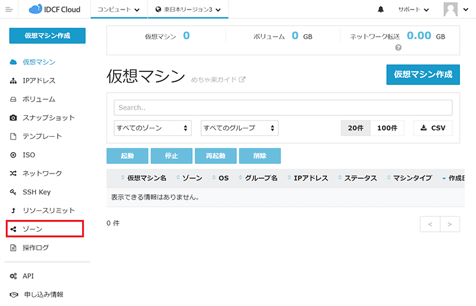Open the めちゃ楽ガイド link

click(x=218, y=79)
